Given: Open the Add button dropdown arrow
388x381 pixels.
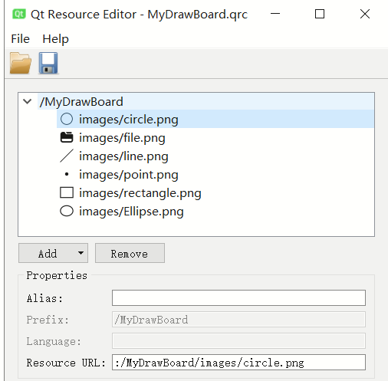Looking at the screenshot, I should (x=81, y=253).
